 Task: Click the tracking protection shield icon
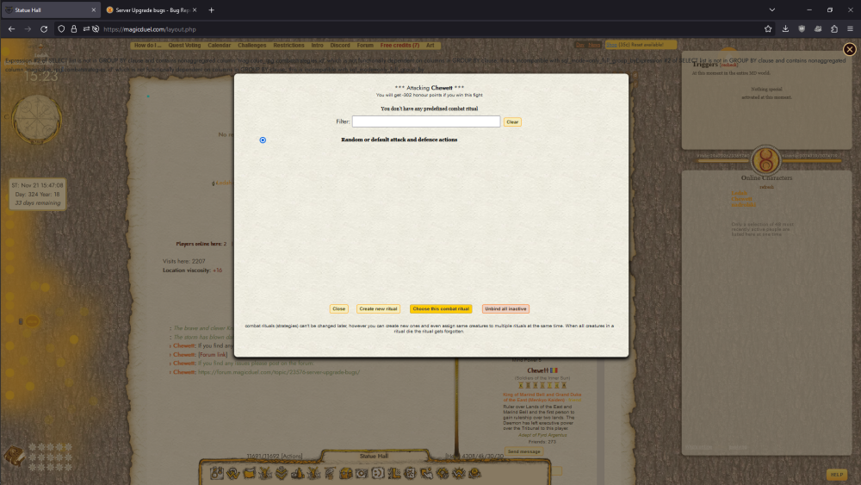[x=61, y=28]
